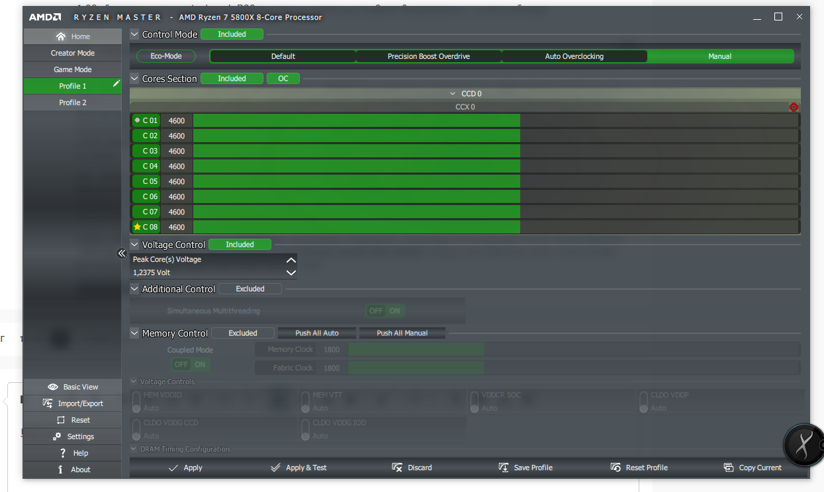The height and width of the screenshot is (492, 824).
Task: Collapse the Control Mode section
Action: tap(134, 34)
